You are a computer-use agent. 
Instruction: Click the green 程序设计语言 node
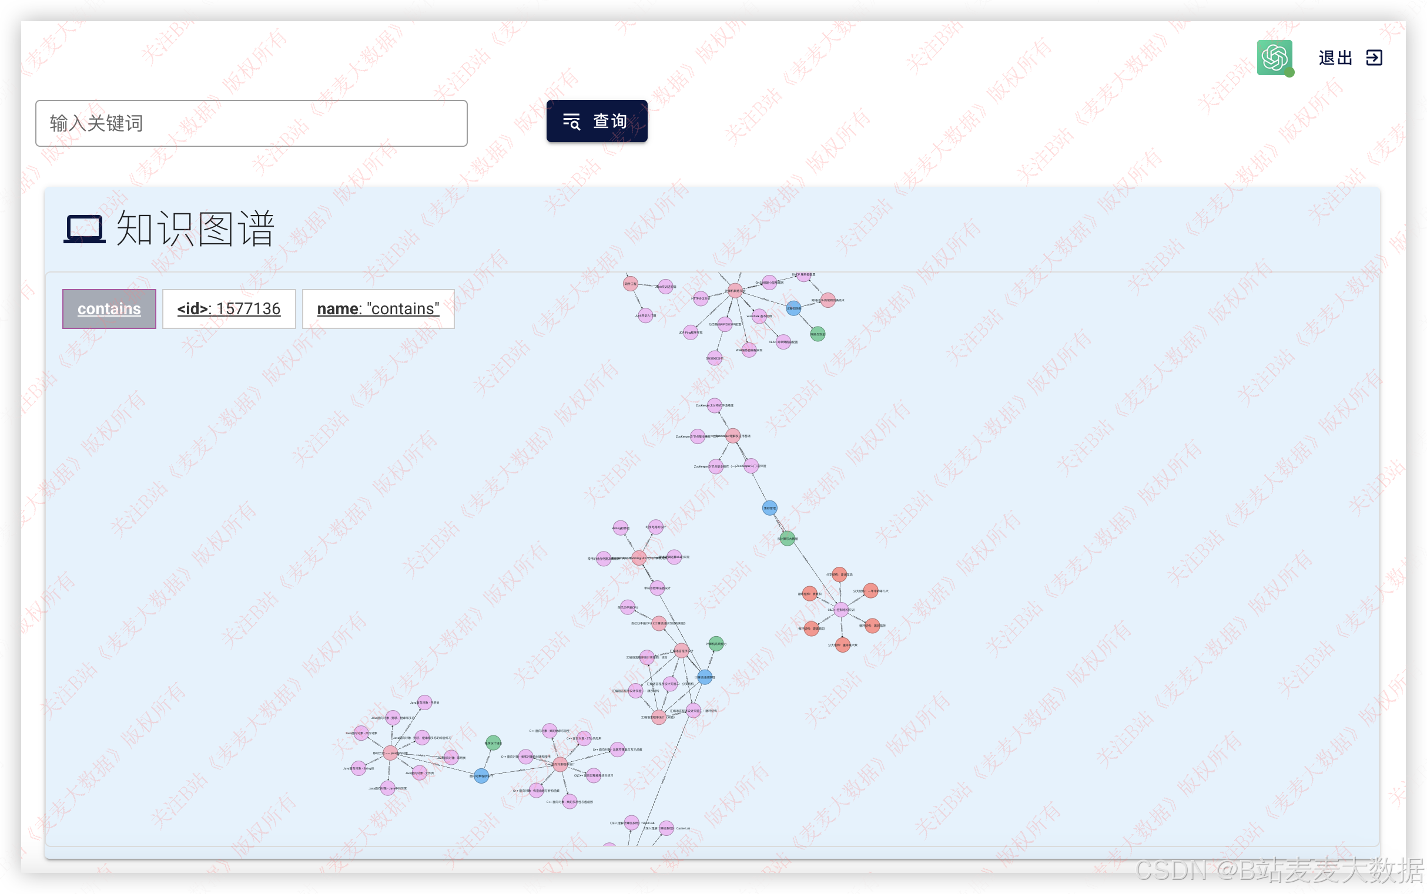(x=493, y=743)
